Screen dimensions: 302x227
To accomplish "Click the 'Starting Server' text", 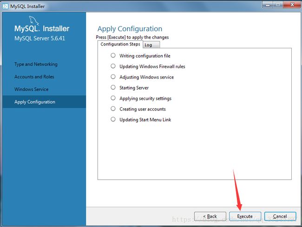I will click(x=134, y=88).
